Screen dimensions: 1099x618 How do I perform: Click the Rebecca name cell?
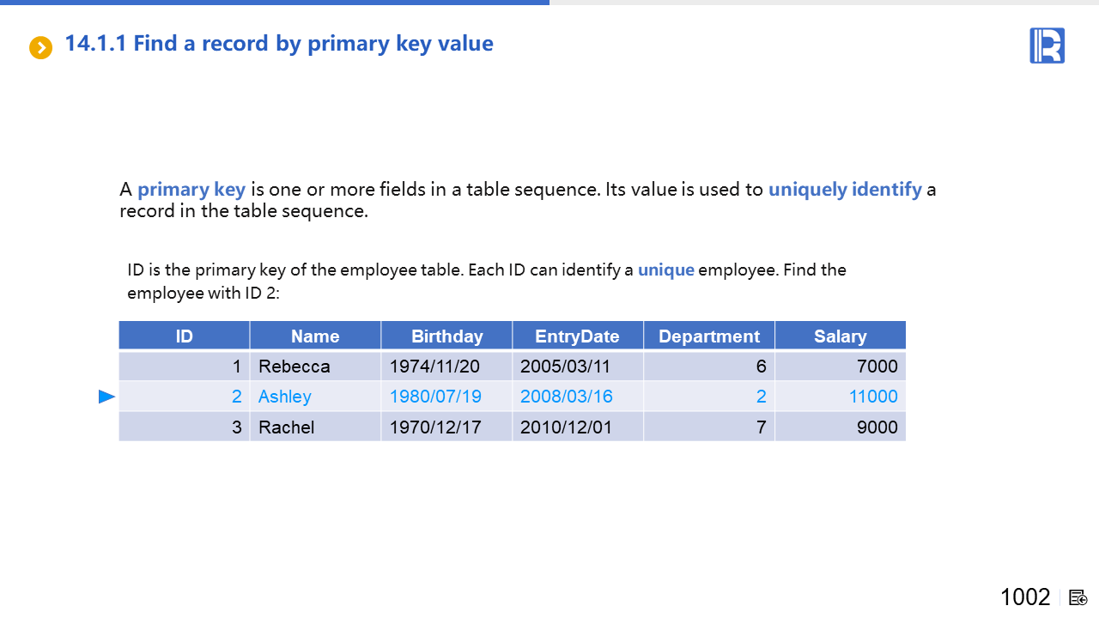294,367
